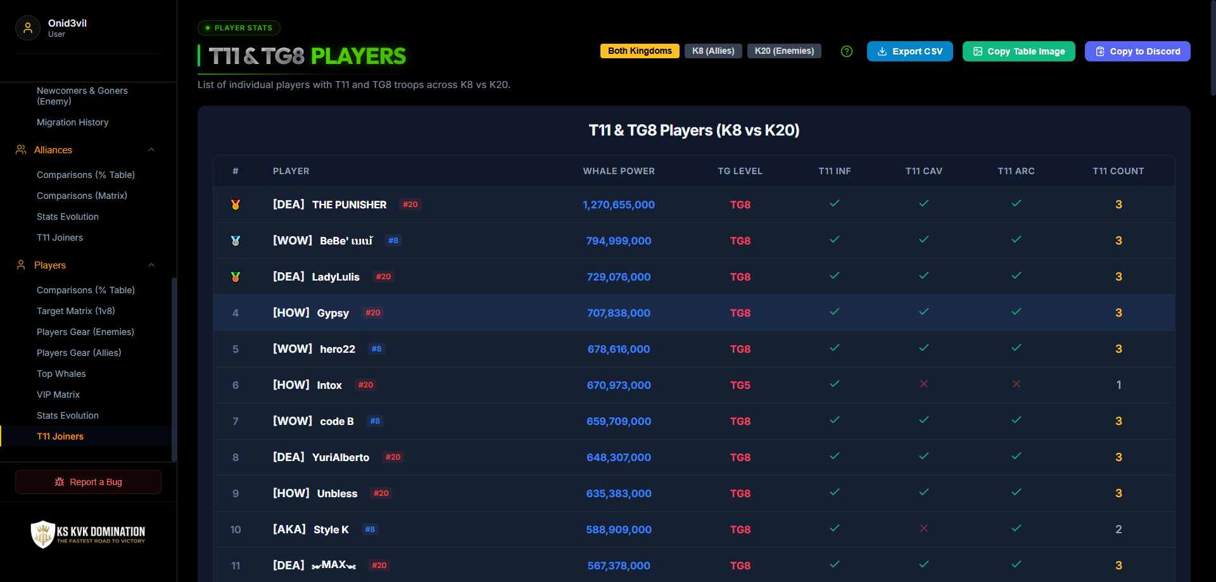This screenshot has width=1216, height=582.
Task: Collapse the Players section chevron
Action: pyautogui.click(x=151, y=265)
